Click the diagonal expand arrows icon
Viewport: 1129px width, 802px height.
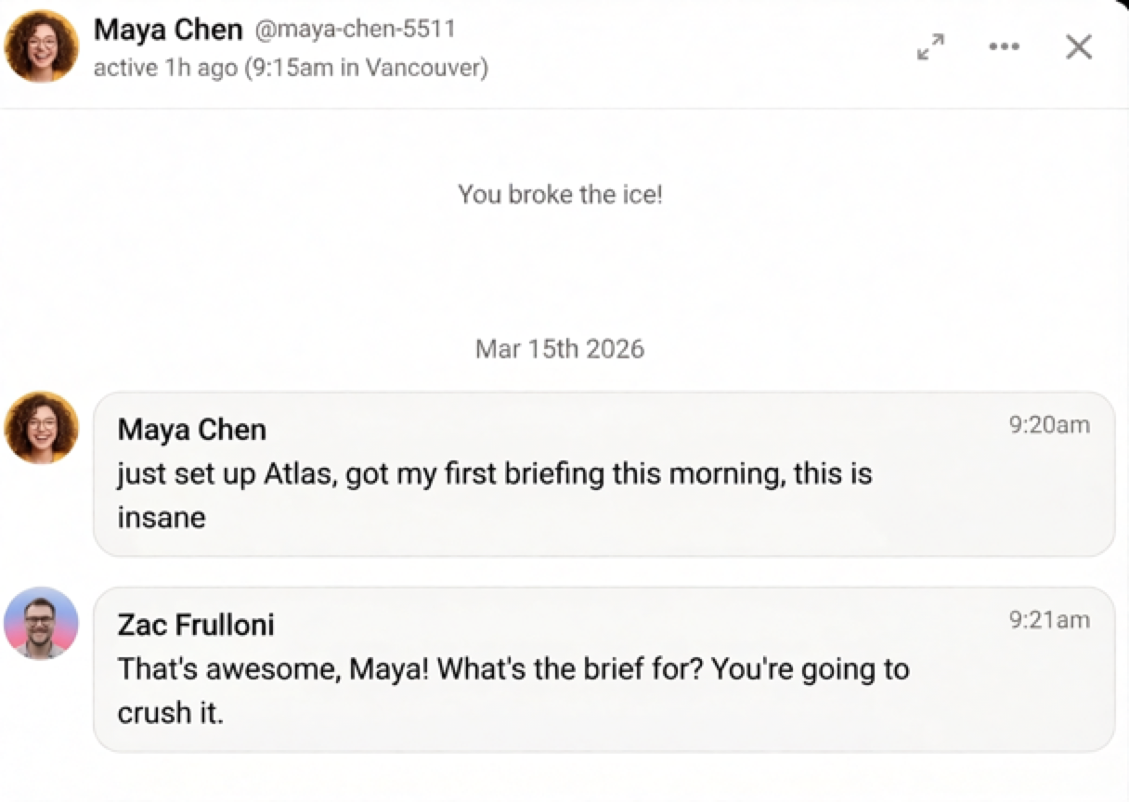coord(930,47)
